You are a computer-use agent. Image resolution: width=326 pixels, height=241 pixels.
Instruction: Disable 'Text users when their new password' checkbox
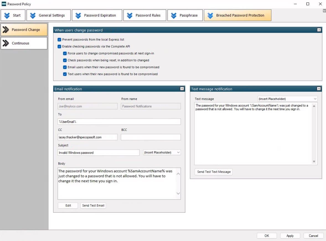click(x=65, y=74)
